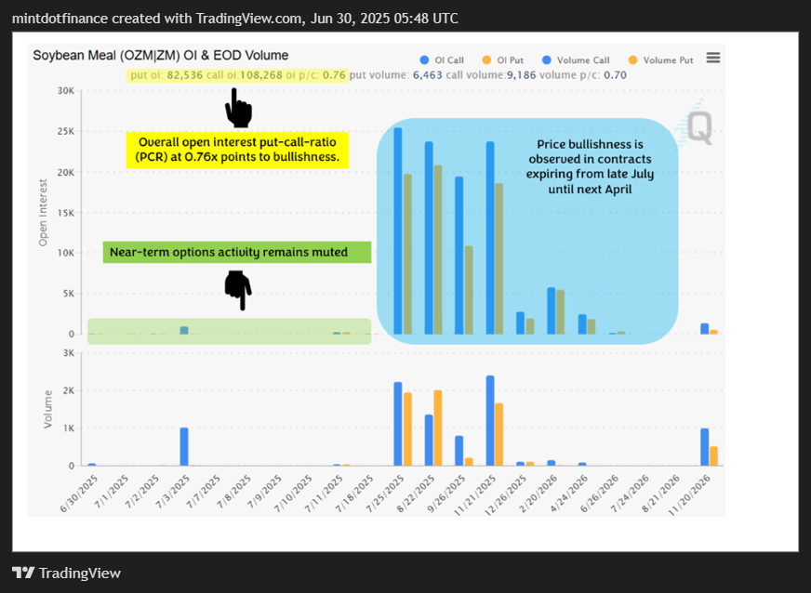Click the 8/21/2026 date axis label
This screenshot has width=811, height=593.
pos(661,494)
